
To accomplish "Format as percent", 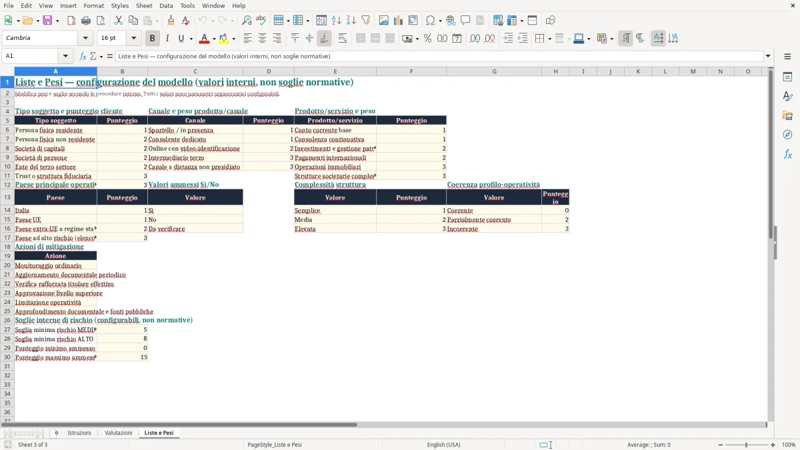I will click(427, 39).
